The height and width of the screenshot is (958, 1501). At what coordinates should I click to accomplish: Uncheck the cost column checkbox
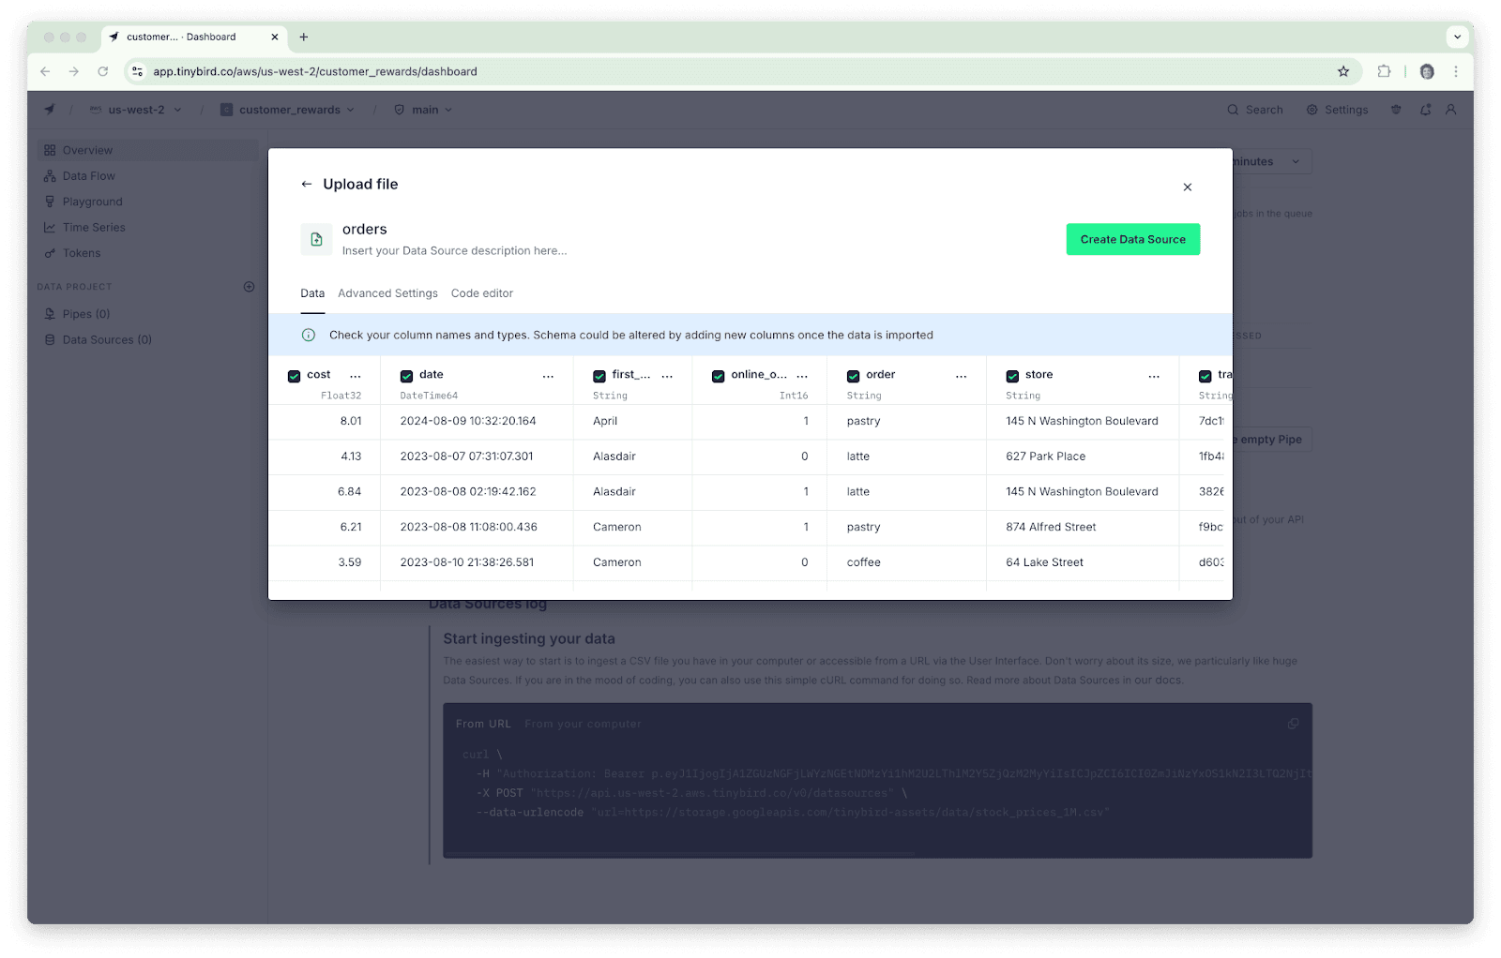[x=295, y=376]
